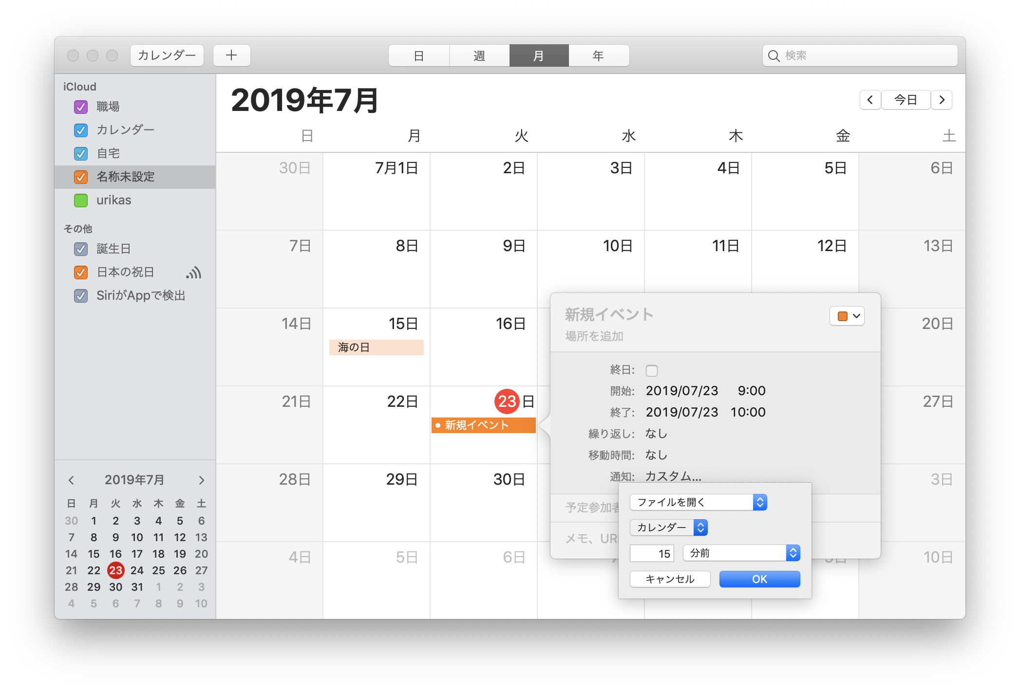Click the 終了 date 2019/07/23
The width and height of the screenshot is (1020, 691).
tap(682, 412)
